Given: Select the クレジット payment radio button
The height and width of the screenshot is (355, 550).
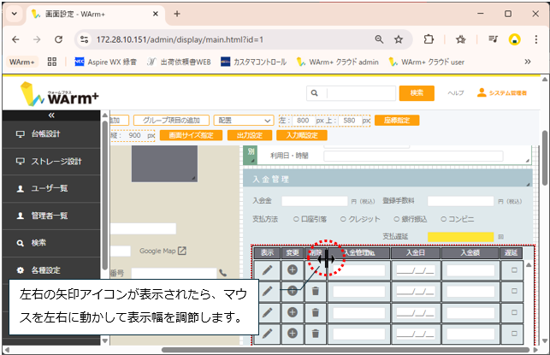Looking at the screenshot, I should tap(340, 219).
